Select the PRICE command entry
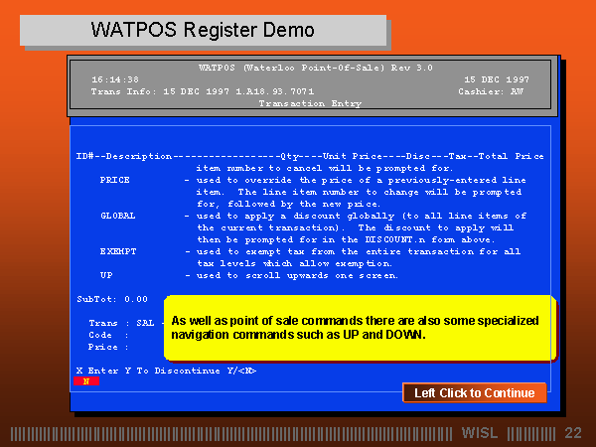The height and width of the screenshot is (447, 596). (115, 180)
